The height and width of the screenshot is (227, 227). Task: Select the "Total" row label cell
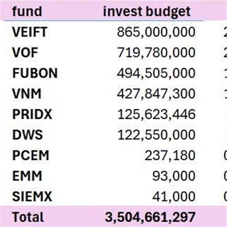click(28, 217)
